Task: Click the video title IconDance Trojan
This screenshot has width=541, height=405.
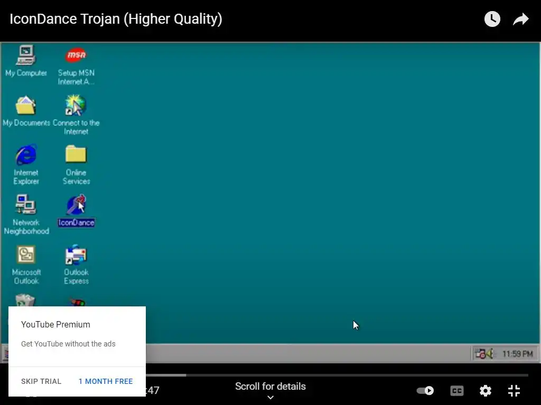Action: click(116, 19)
